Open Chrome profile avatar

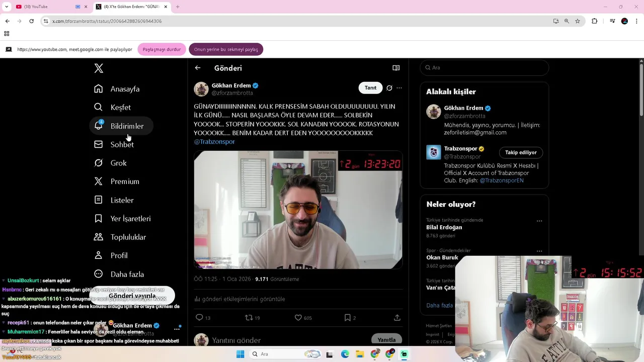(x=624, y=21)
